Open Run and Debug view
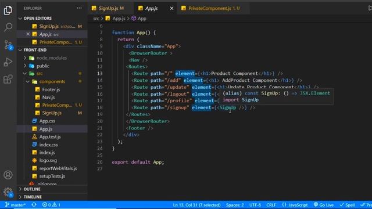Viewport: 372px width, 209px height. click(8, 62)
